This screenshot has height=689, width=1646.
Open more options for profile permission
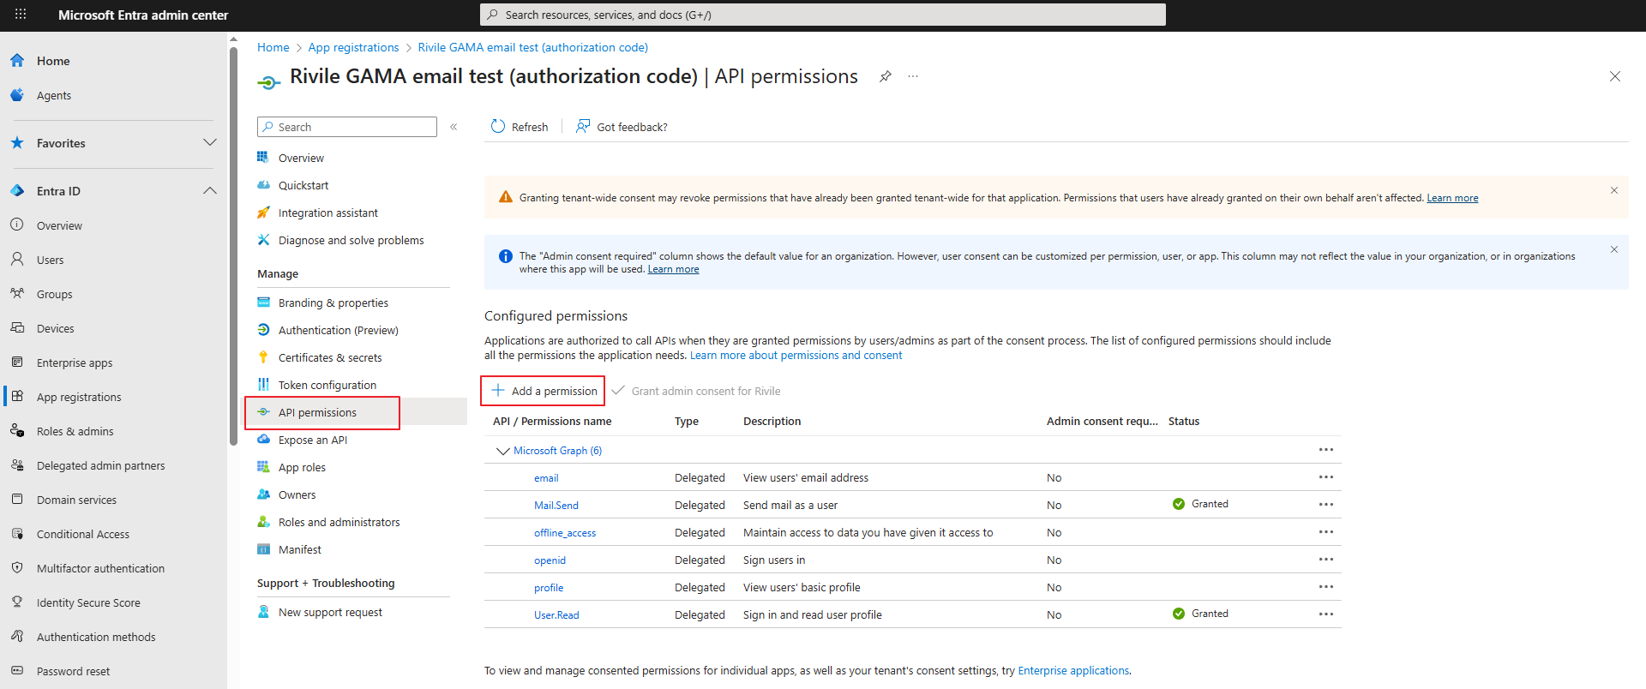point(1326,587)
